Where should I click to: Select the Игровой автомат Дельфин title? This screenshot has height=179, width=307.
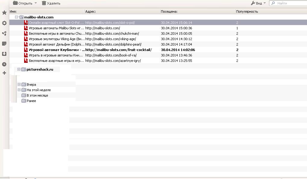pos(57,44)
